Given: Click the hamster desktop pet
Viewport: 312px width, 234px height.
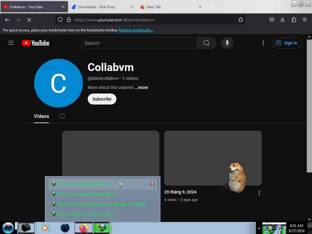Looking at the screenshot, I should (237, 177).
